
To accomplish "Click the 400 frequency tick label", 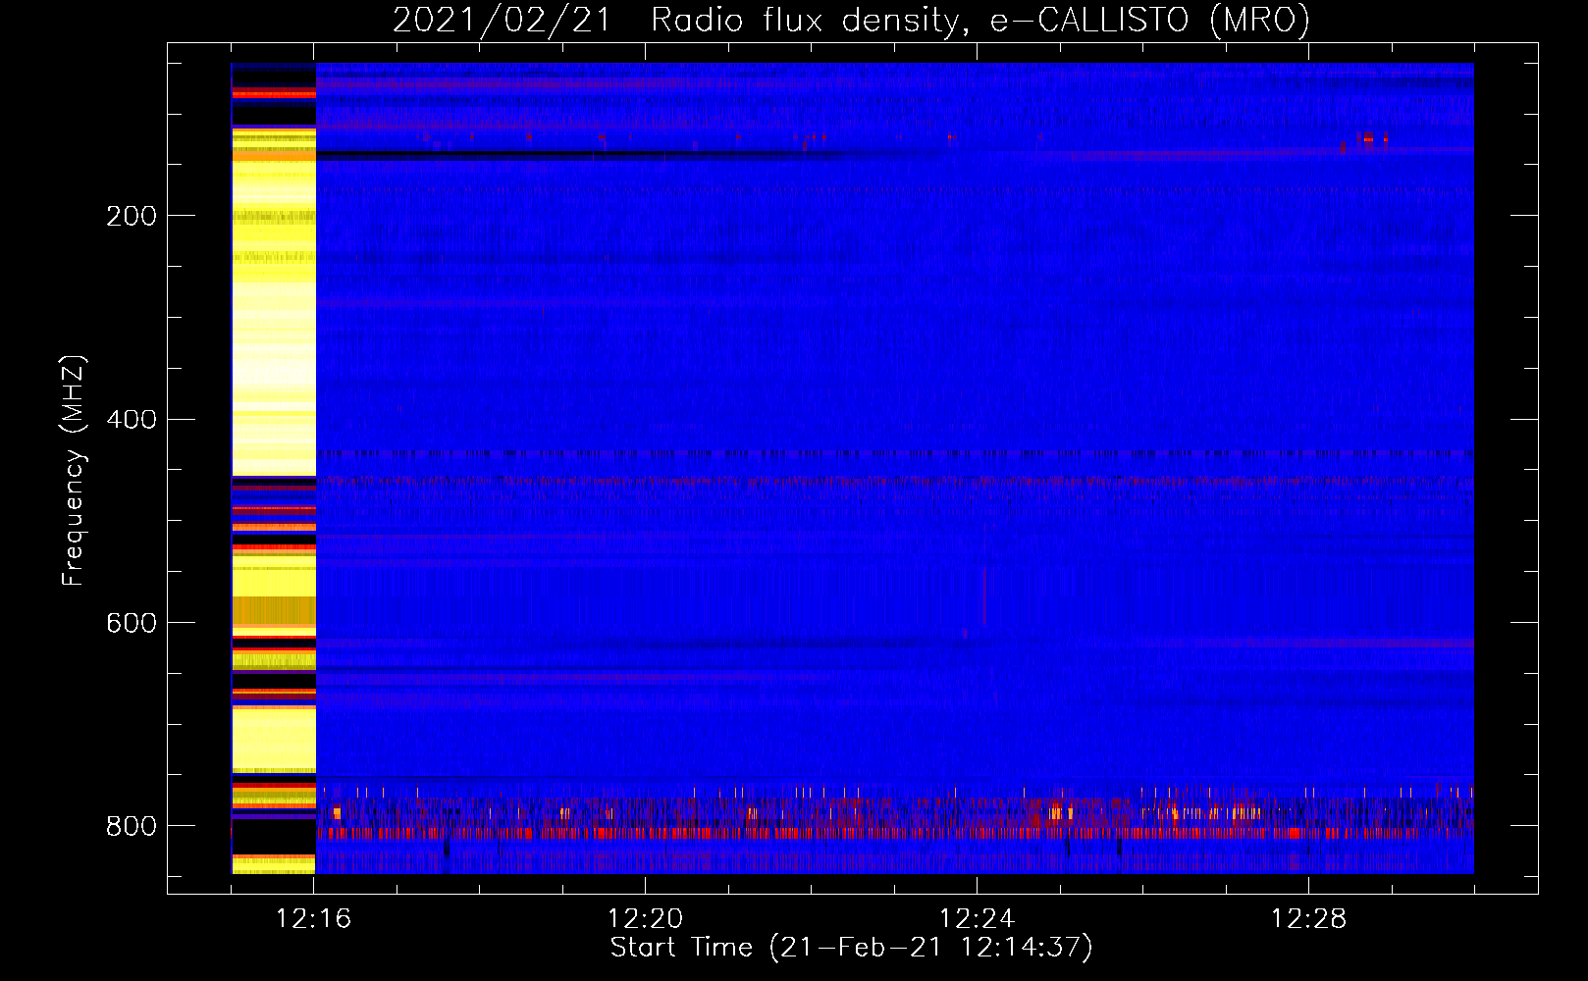I will (x=132, y=420).
